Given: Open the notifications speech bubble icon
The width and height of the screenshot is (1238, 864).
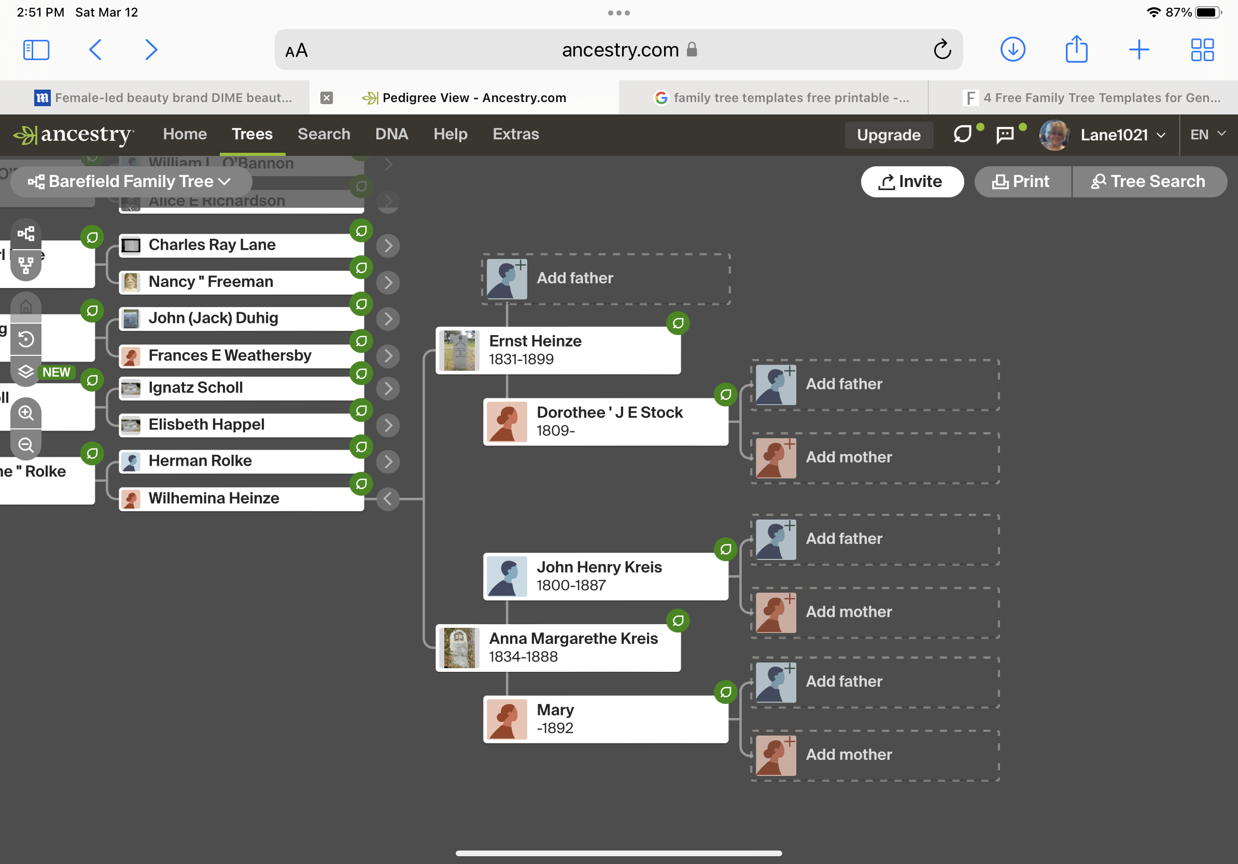Looking at the screenshot, I should (963, 134).
